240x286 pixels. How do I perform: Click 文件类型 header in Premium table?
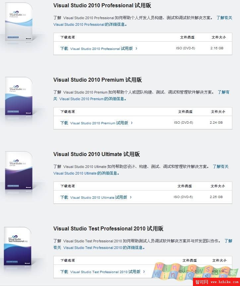click(185, 112)
